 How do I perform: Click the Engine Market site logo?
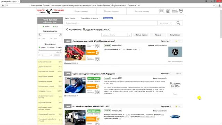pyautogui.click(x=50, y=11)
